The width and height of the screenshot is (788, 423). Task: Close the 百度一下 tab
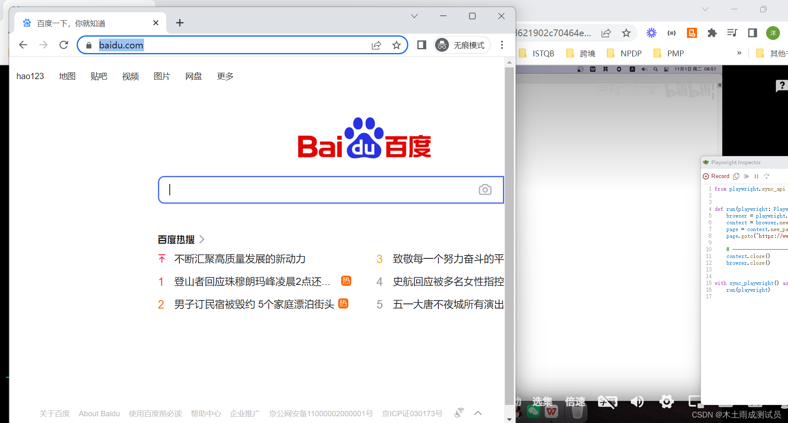[x=156, y=23]
